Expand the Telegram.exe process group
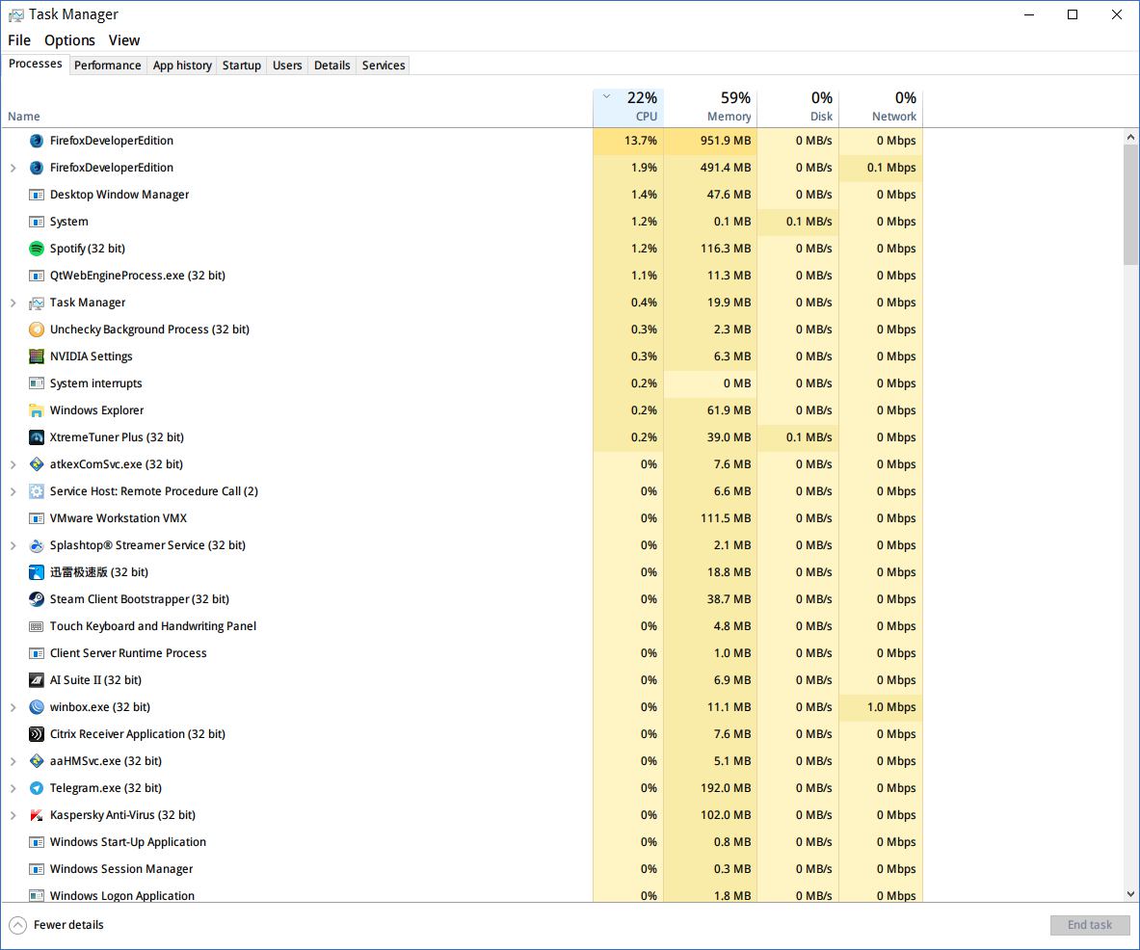1140x950 pixels. coord(13,788)
